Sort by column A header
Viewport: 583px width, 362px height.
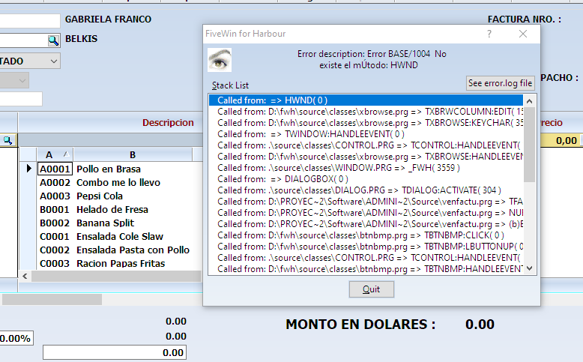[55, 154]
